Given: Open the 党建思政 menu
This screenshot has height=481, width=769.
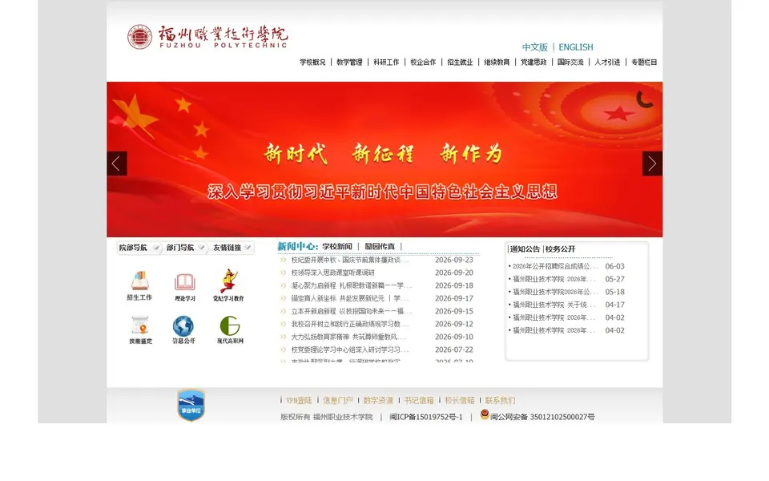Looking at the screenshot, I should click(x=533, y=62).
